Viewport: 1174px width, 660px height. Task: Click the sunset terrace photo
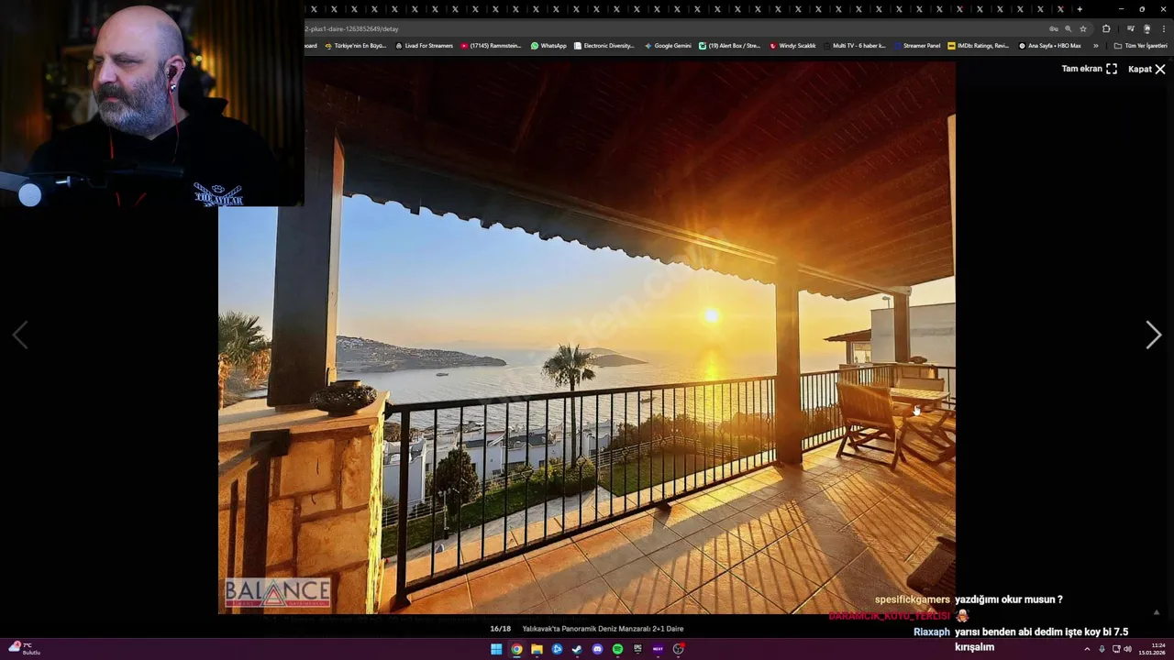point(587,337)
